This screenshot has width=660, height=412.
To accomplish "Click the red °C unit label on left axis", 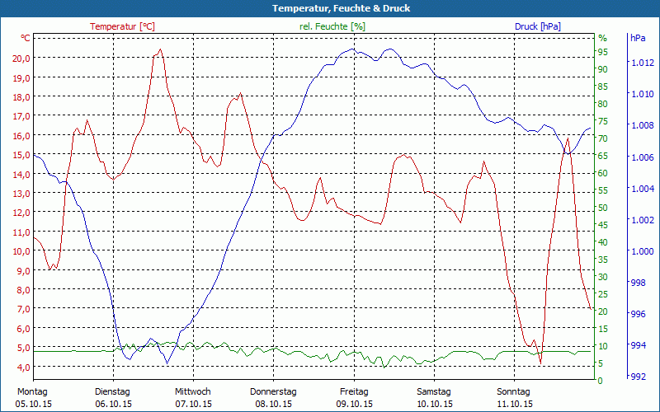I will tap(26, 38).
